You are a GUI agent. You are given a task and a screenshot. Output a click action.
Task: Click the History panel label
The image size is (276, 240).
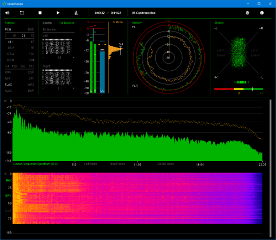[x=137, y=23]
